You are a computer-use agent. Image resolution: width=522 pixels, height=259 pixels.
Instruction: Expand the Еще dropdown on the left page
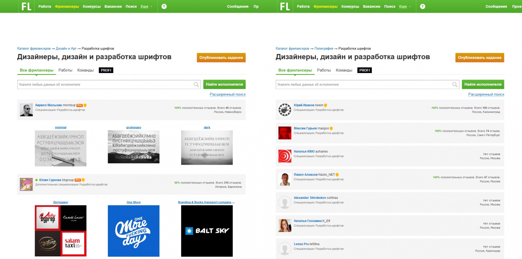pyautogui.click(x=146, y=7)
